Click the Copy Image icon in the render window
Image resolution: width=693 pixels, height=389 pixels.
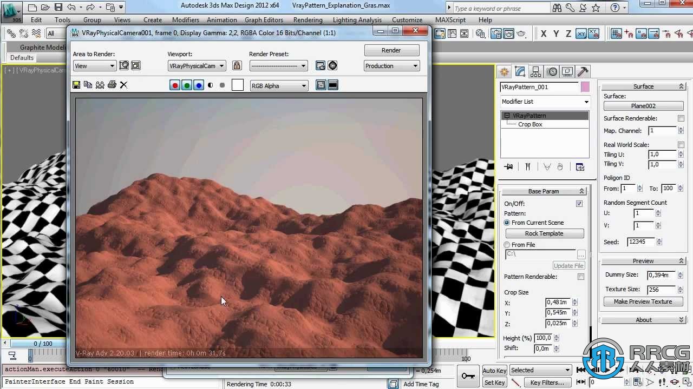pos(88,85)
